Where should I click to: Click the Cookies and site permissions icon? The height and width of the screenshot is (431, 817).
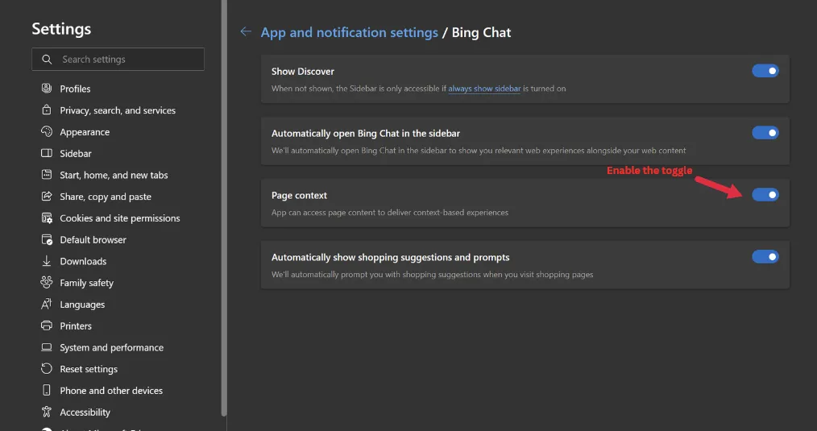click(x=47, y=218)
